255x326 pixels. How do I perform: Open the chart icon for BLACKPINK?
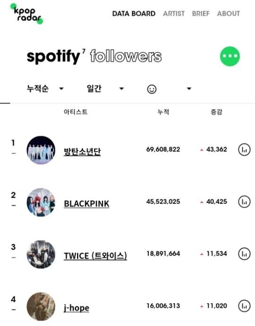(244, 202)
